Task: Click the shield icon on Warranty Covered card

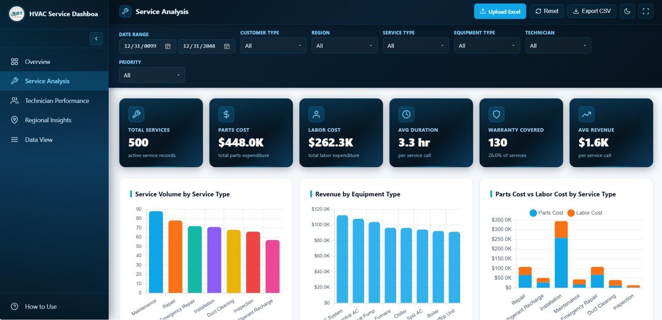Action: (x=496, y=114)
